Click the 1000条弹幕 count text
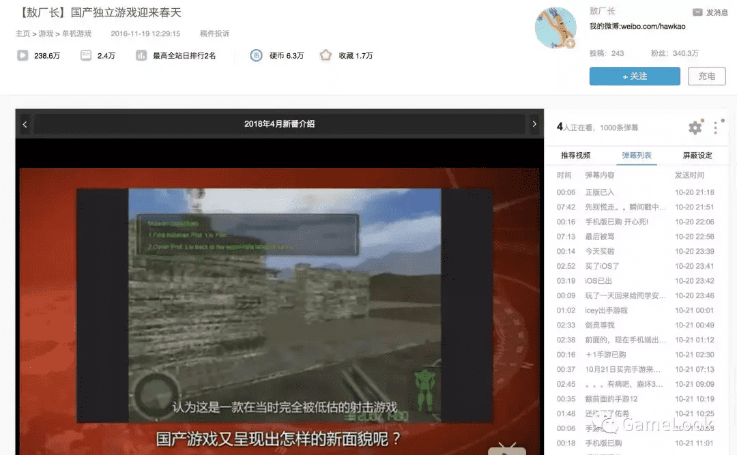Screen dimensions: 737x455 pos(619,128)
